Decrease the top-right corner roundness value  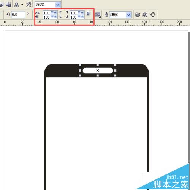(79, 12)
